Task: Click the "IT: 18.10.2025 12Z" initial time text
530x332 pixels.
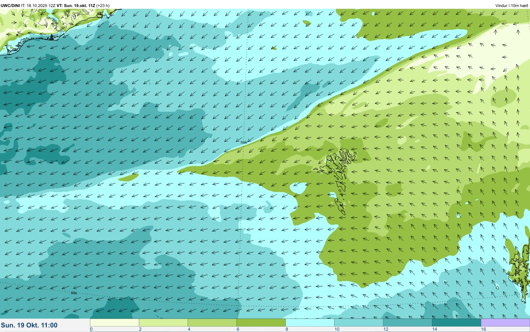Action: 39,5
